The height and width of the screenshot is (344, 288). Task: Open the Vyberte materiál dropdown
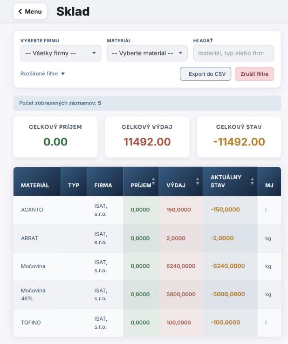pos(147,53)
